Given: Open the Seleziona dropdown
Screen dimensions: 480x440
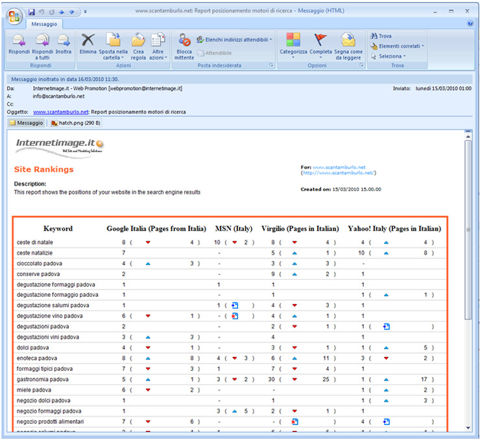Looking at the screenshot, I should point(388,56).
